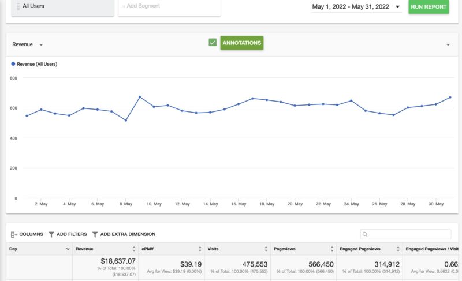
Task: Toggle the annotations checkbox
Action: [x=213, y=43]
